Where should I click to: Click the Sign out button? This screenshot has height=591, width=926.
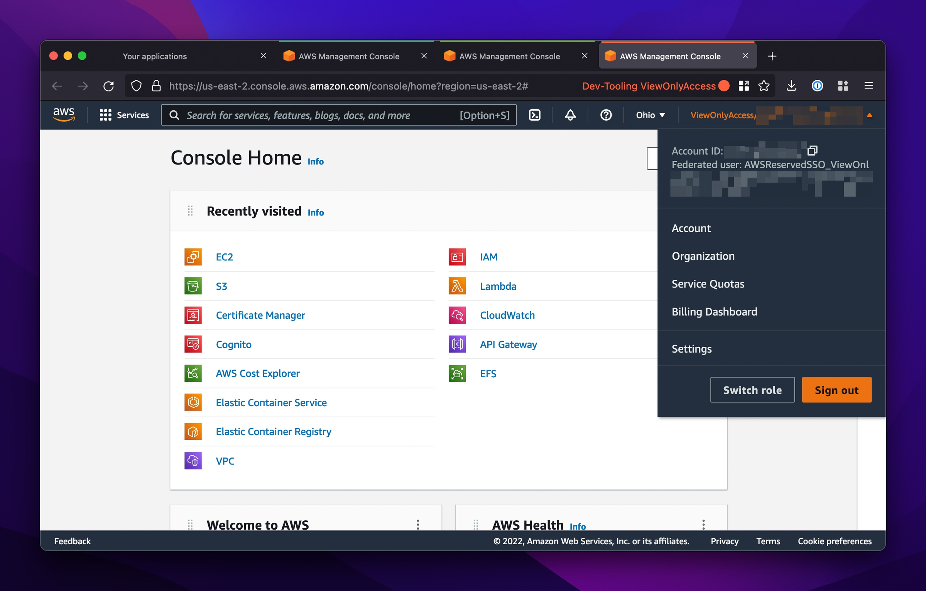point(836,390)
